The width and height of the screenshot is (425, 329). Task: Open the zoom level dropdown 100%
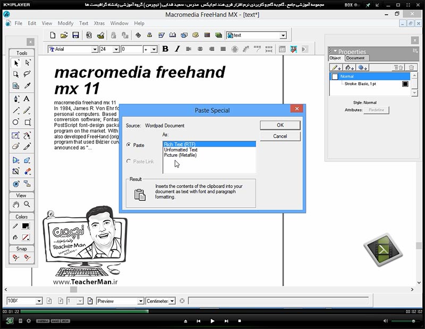(39, 301)
